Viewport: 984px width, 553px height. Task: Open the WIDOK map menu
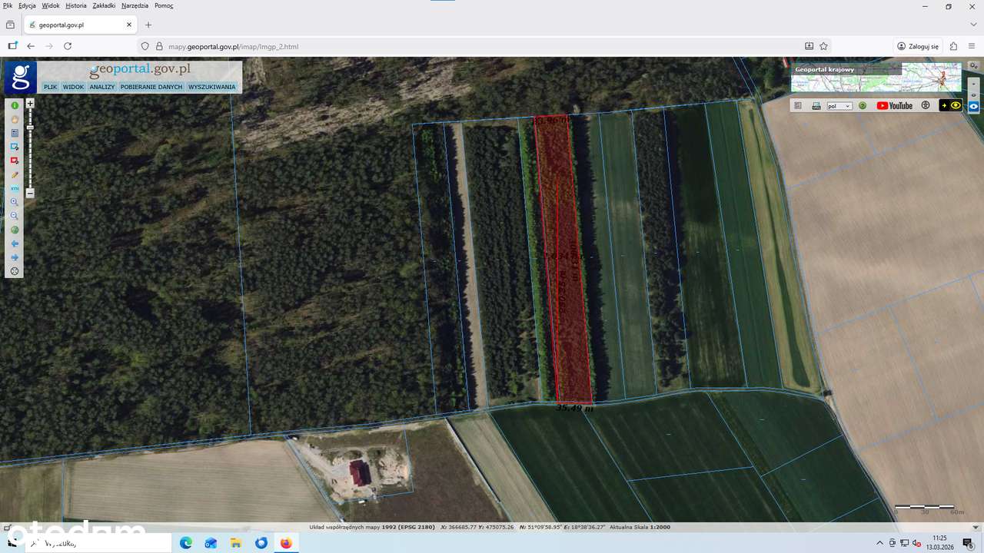point(73,87)
